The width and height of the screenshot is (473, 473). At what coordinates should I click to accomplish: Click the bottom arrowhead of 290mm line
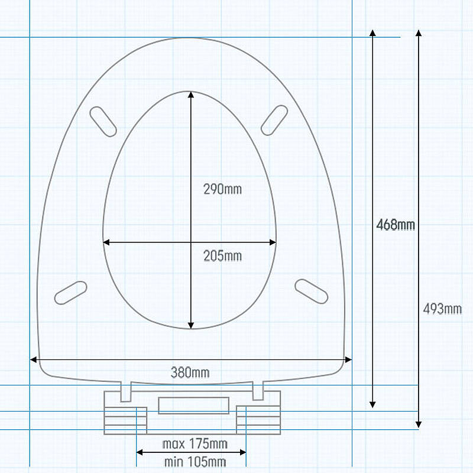190,325
